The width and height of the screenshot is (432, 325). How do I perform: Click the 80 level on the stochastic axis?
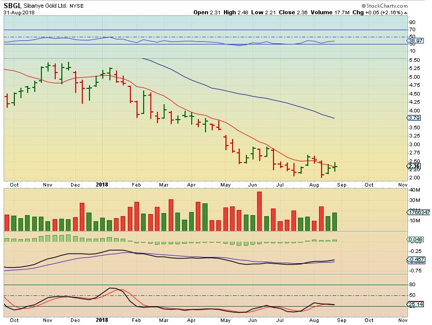coord(412,284)
